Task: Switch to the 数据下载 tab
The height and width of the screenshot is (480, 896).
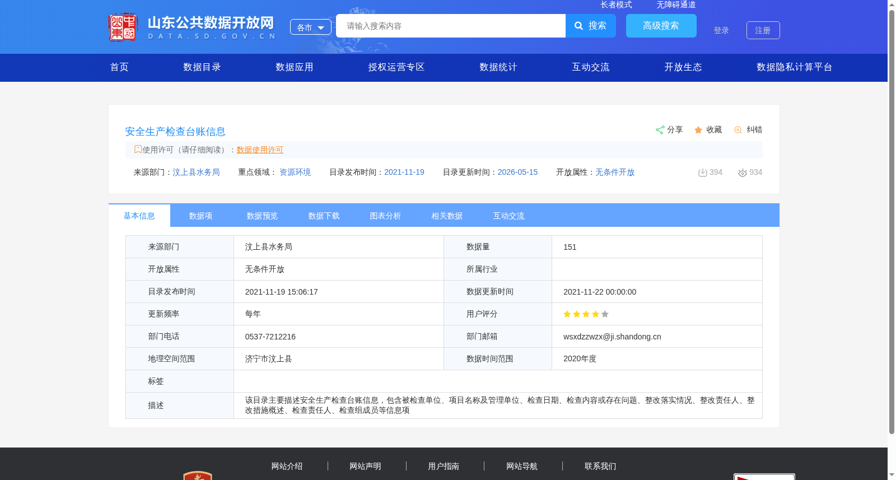Action: point(324,216)
